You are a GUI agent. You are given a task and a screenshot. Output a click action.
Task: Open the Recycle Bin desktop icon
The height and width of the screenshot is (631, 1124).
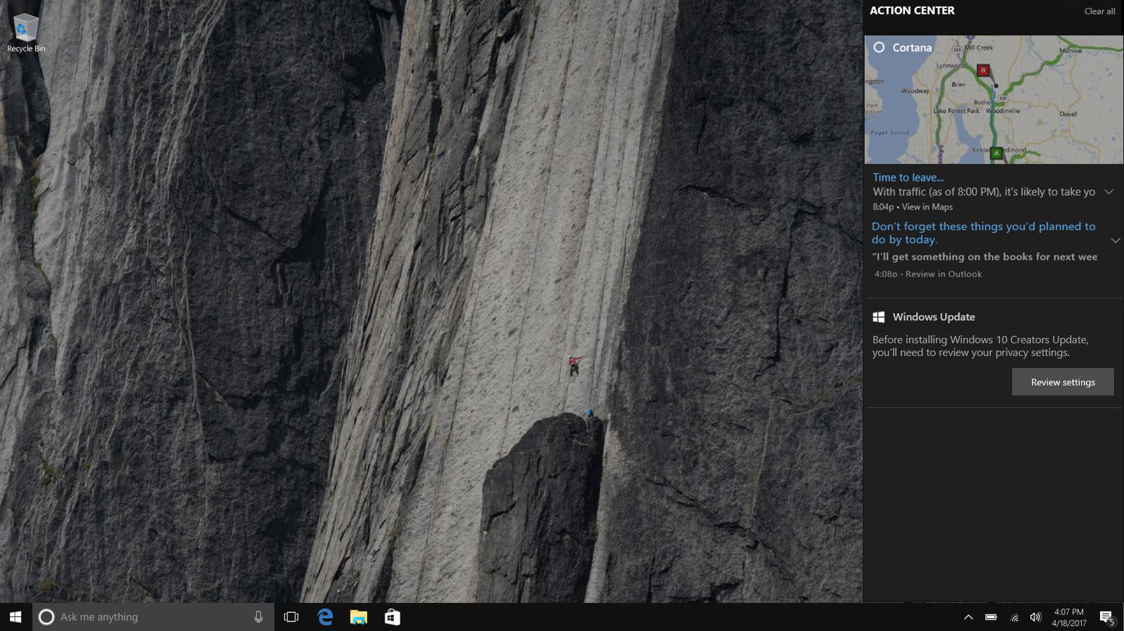click(x=25, y=32)
